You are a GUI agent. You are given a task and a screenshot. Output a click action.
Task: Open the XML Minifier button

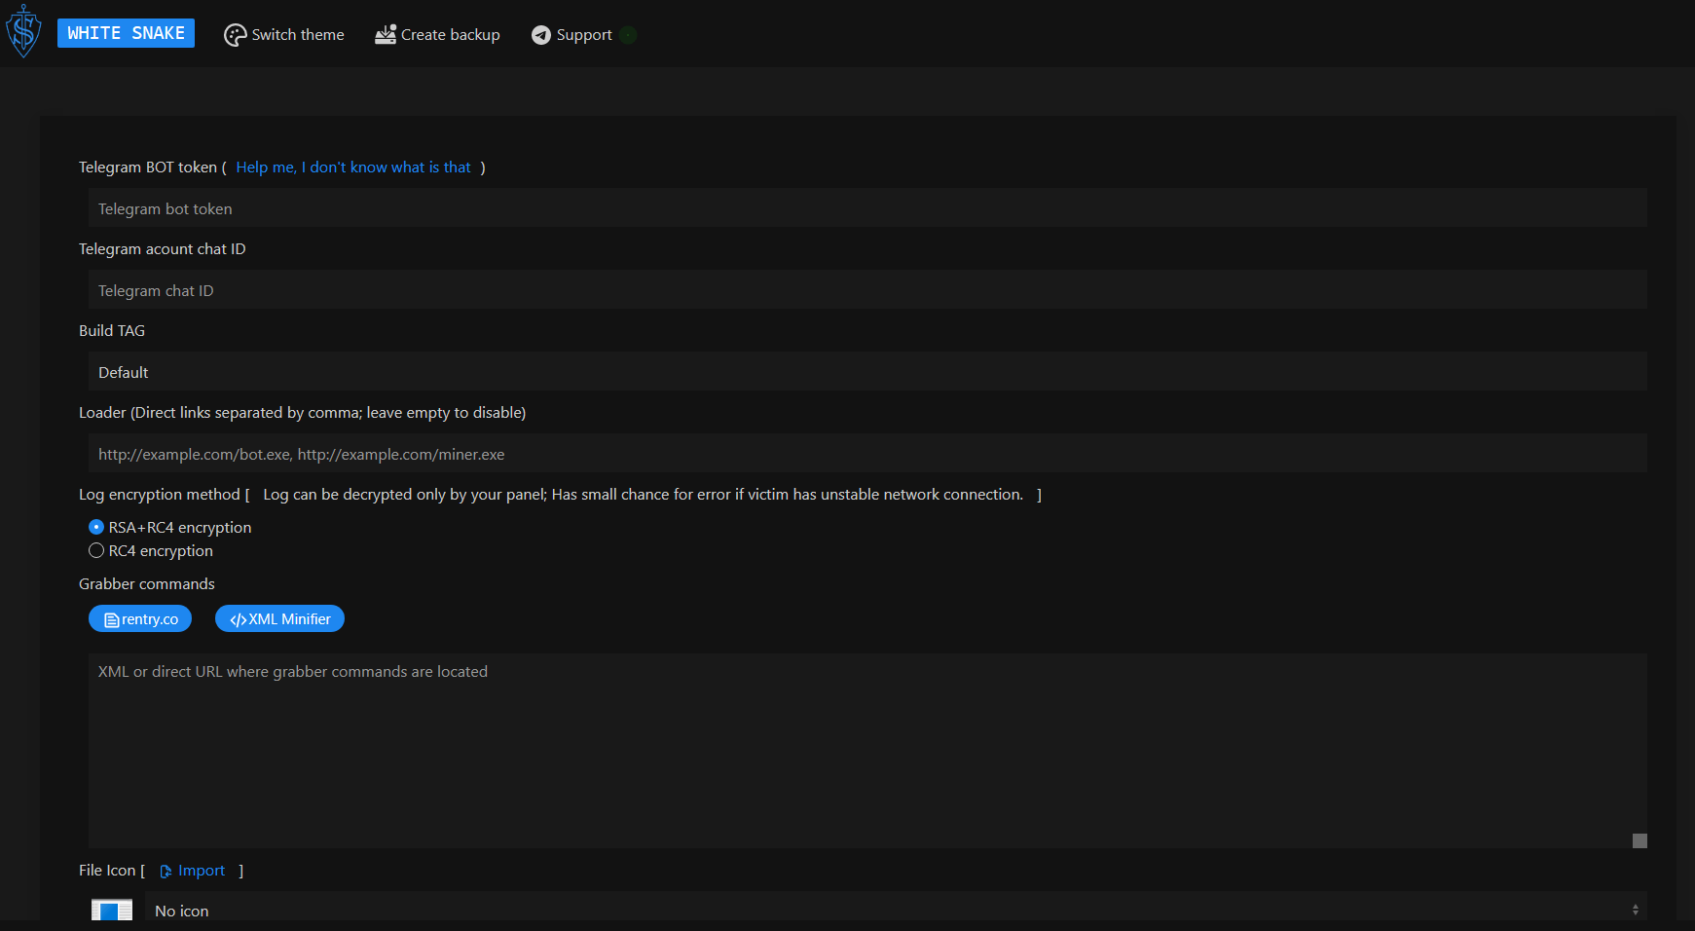tap(279, 618)
